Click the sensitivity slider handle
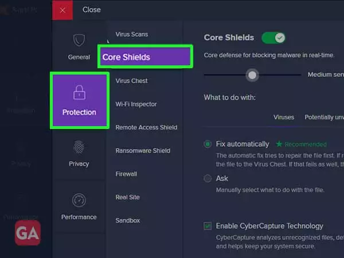The image size is (344, 258). click(252, 75)
